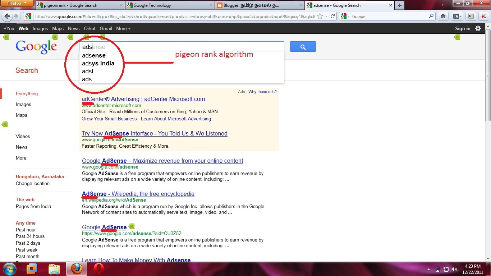
Task: Open address bar history dropdown arrow
Action: point(326,16)
